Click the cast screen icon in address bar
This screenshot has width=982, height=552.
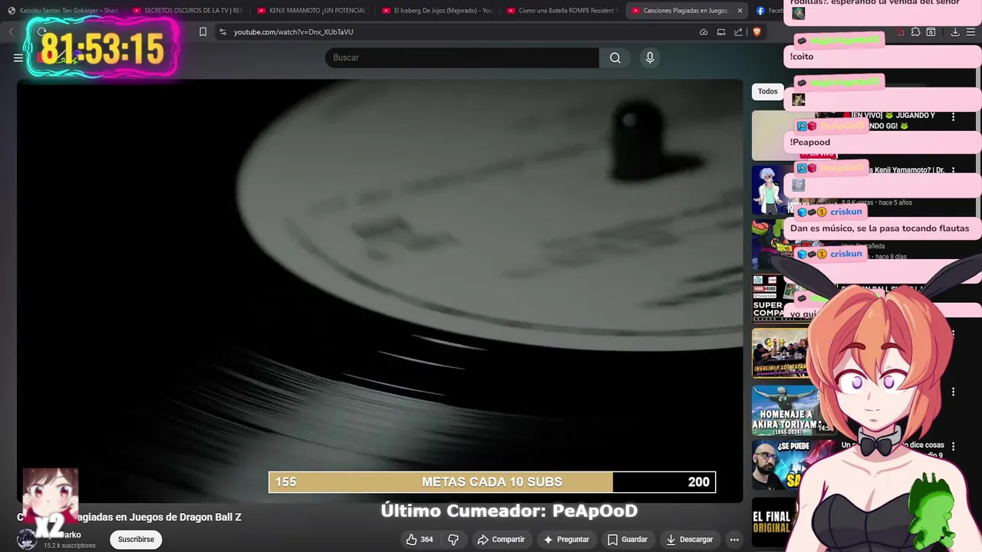click(721, 31)
